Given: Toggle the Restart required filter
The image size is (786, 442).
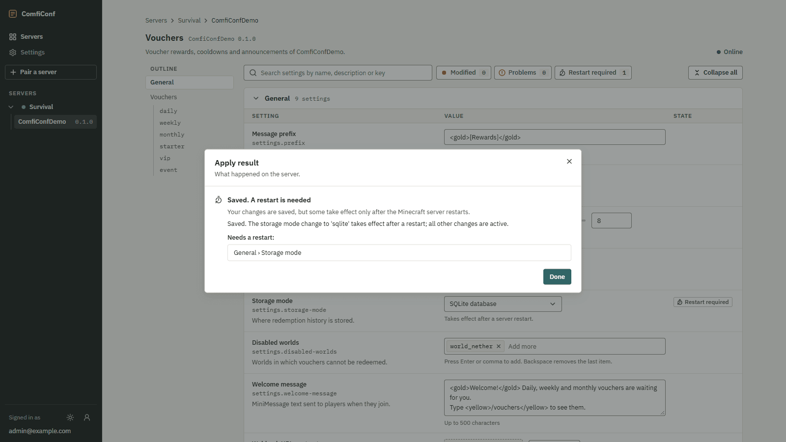Looking at the screenshot, I should [593, 73].
